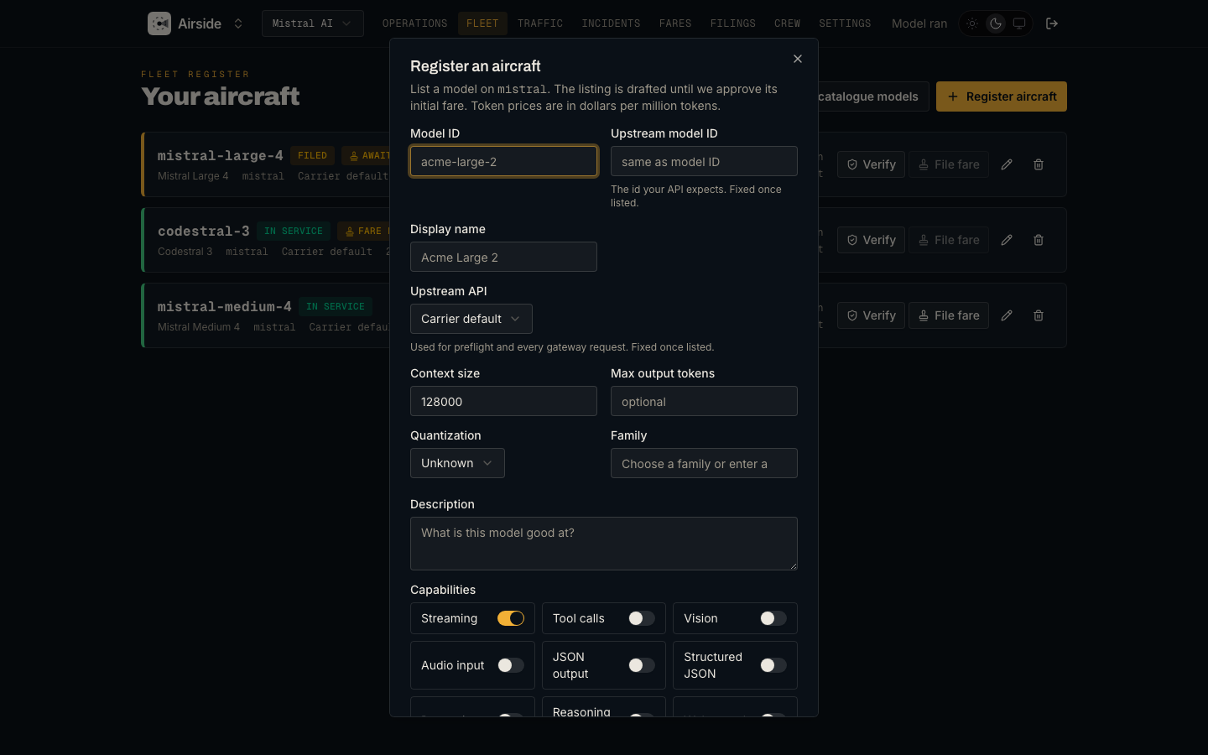The width and height of the screenshot is (1208, 755).
Task: Click the Context size field
Action: pyautogui.click(x=503, y=401)
